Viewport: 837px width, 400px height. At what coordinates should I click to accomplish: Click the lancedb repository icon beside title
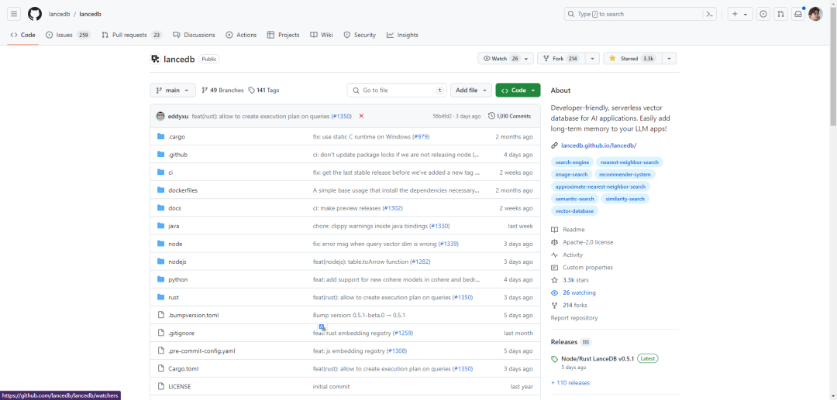point(155,59)
